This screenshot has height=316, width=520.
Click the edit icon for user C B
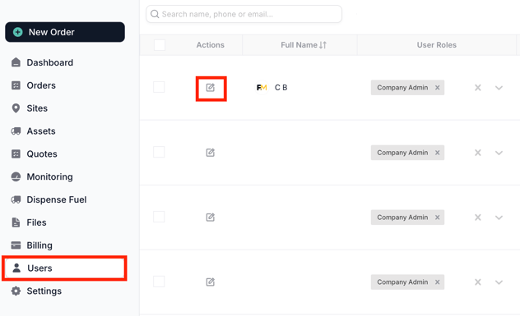(211, 88)
